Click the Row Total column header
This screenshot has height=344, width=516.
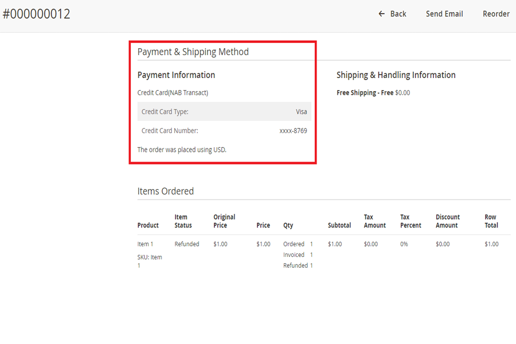click(x=491, y=221)
